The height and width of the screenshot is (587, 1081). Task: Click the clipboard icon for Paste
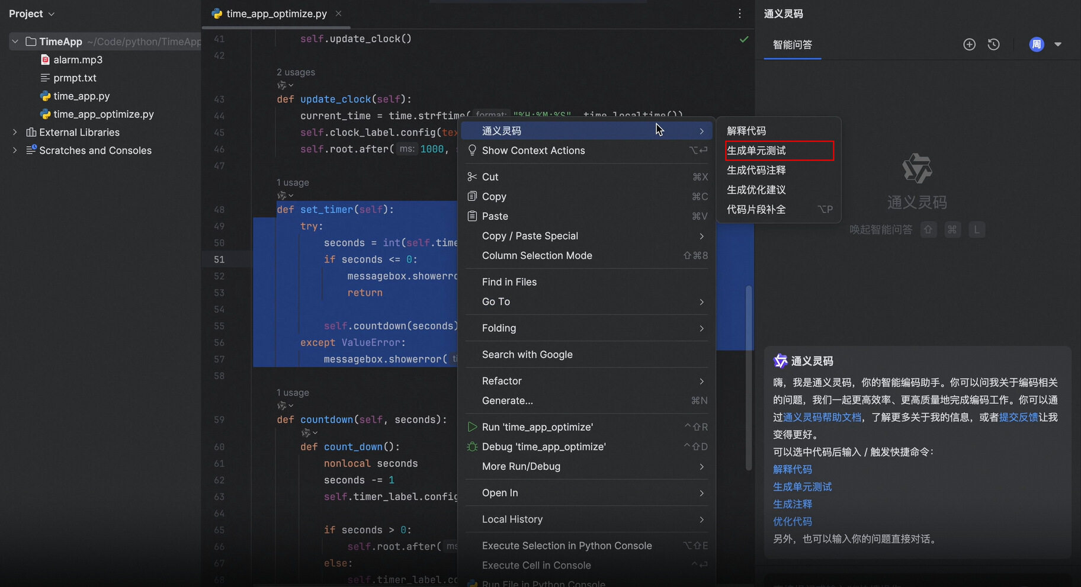point(472,216)
